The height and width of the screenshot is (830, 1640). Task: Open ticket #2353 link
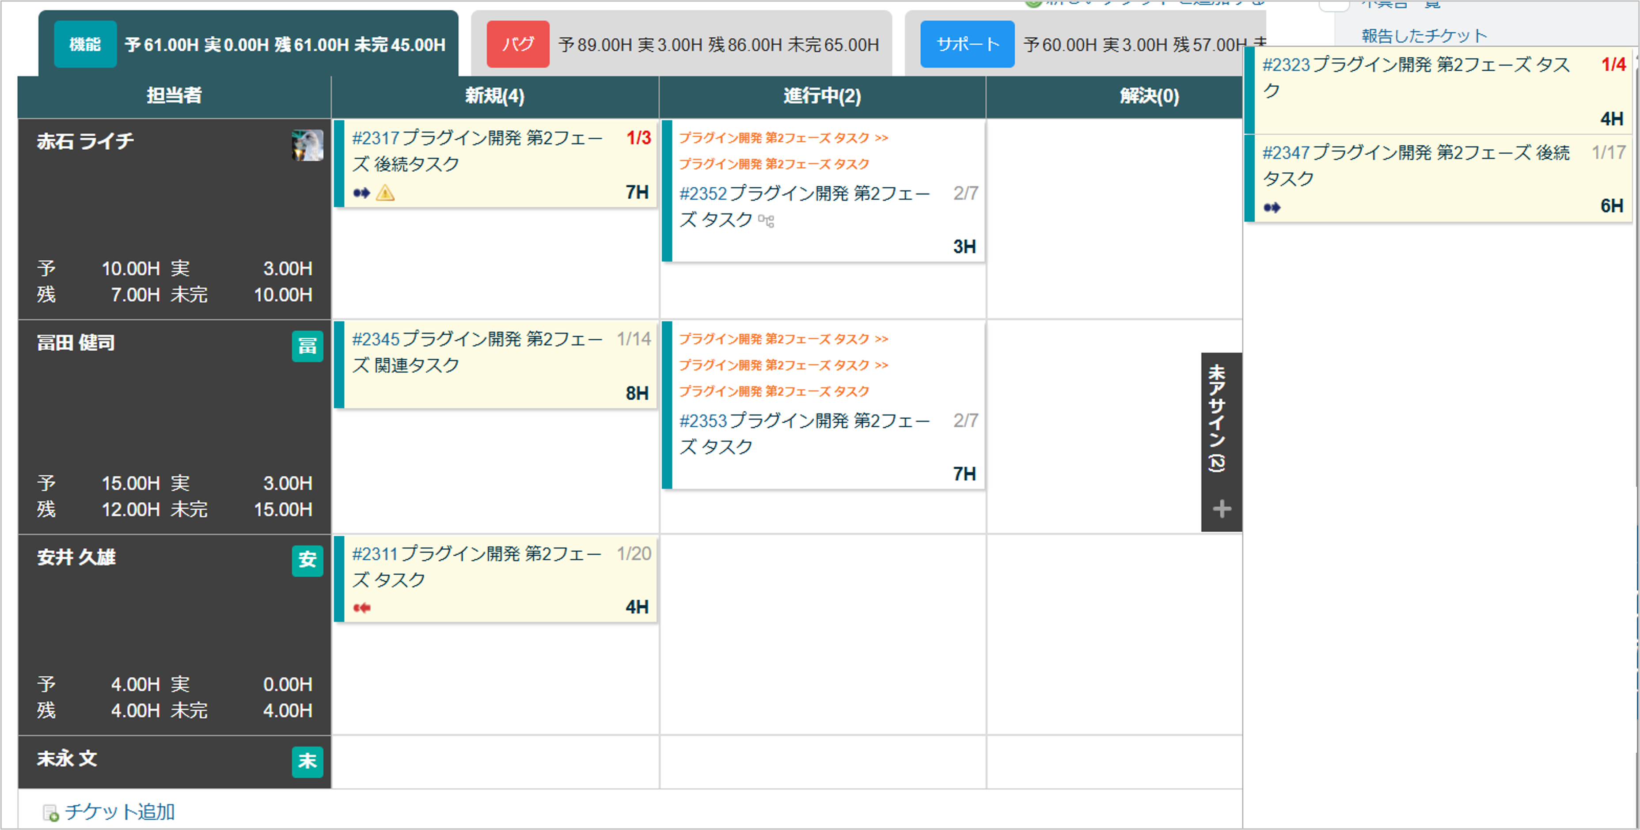[703, 421]
